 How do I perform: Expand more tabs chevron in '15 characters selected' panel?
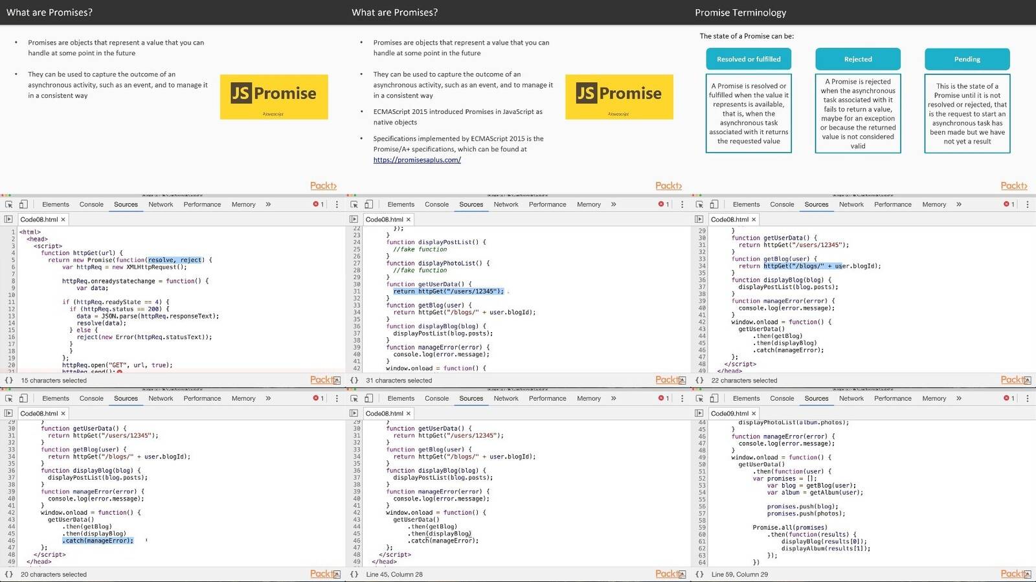pos(268,204)
